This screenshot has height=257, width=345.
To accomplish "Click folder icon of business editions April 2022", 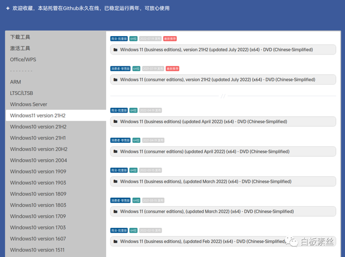I will pyautogui.click(x=115, y=122).
